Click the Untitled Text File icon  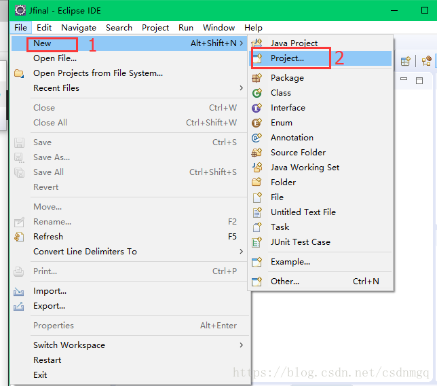[257, 212]
